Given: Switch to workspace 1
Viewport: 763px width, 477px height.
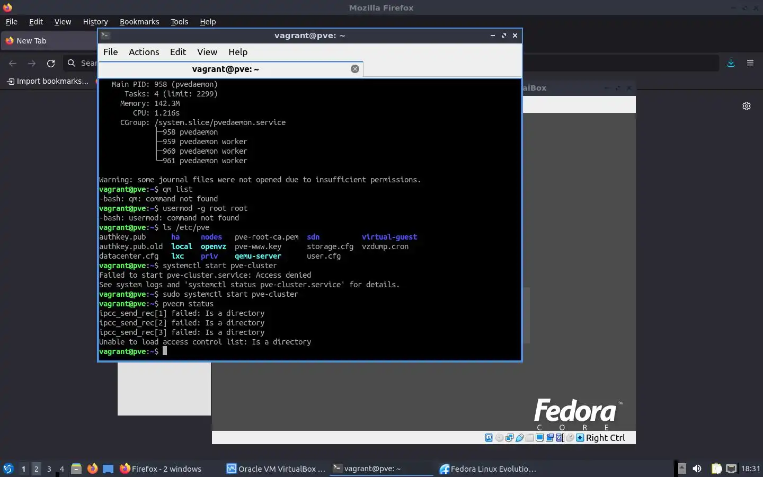Looking at the screenshot, I should [23, 469].
